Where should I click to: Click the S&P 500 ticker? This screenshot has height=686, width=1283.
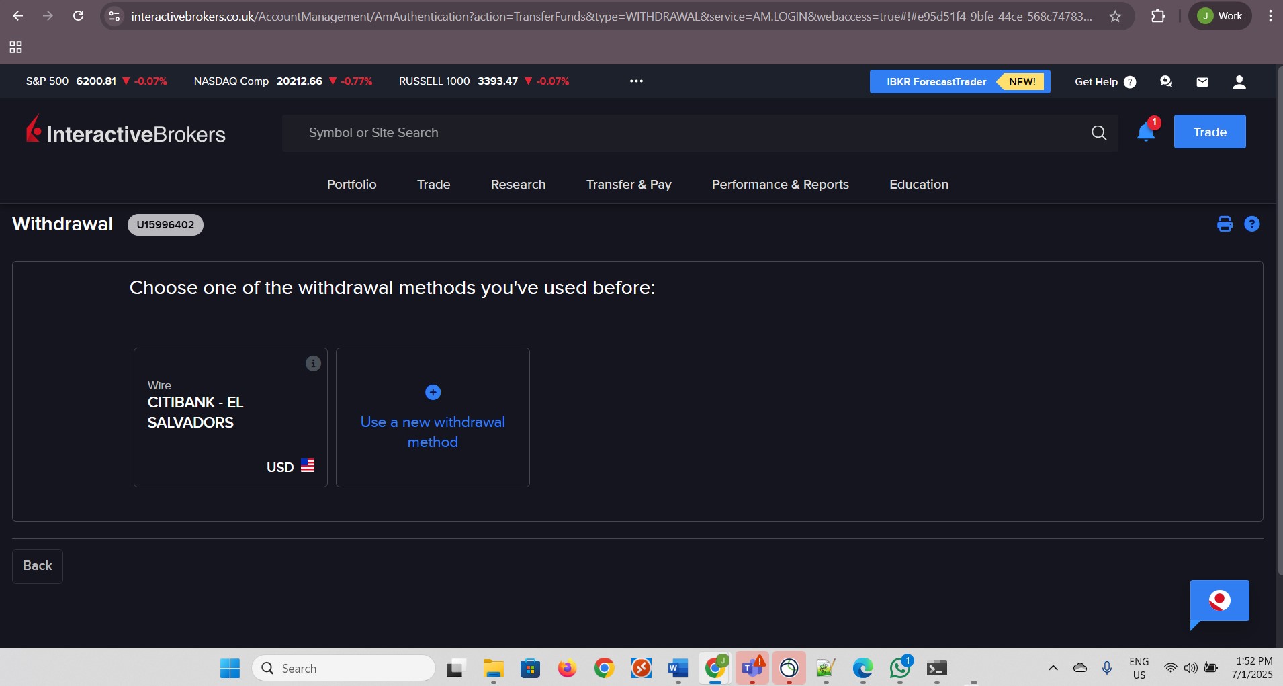tap(96, 81)
